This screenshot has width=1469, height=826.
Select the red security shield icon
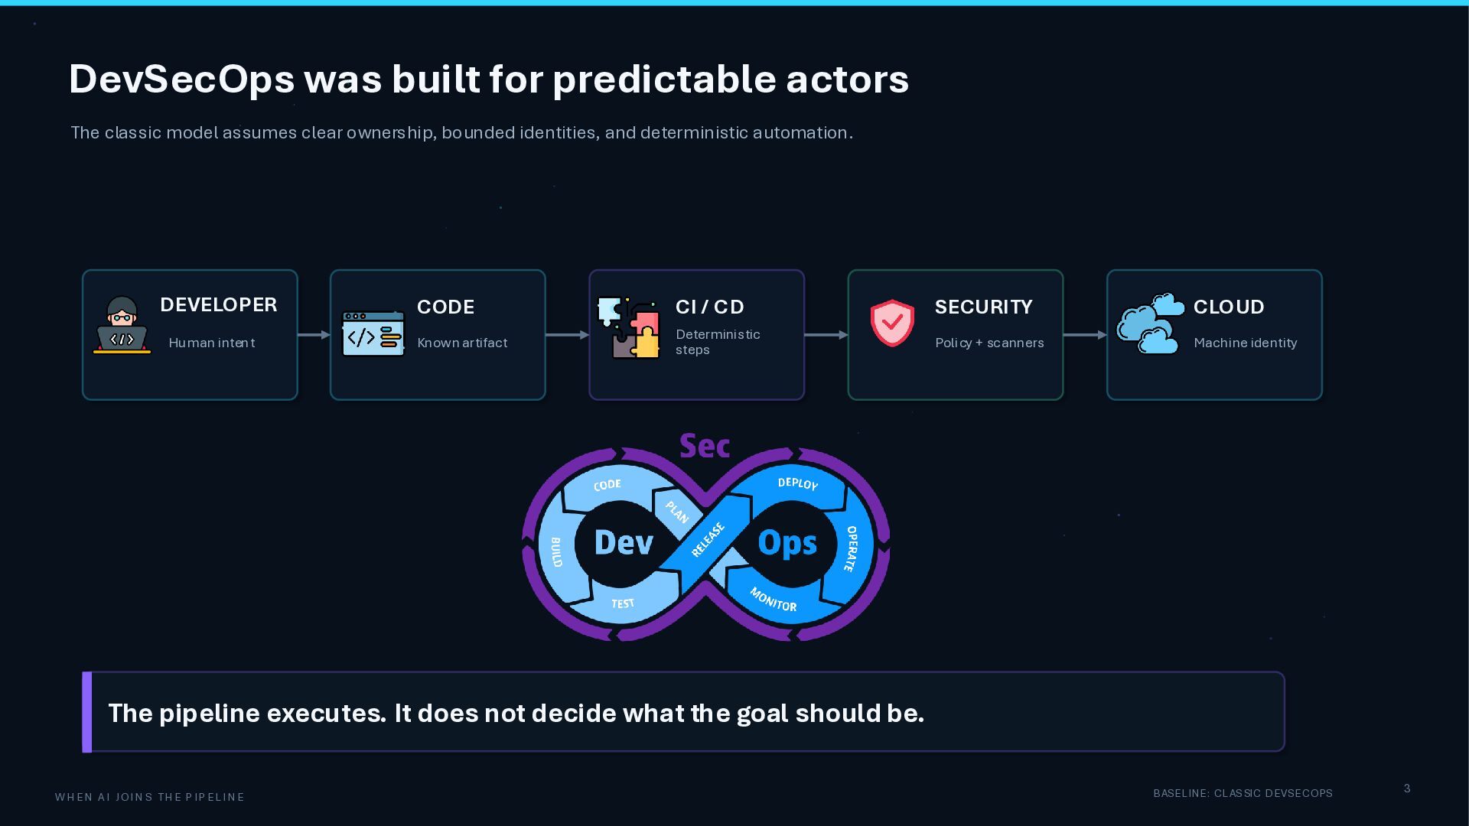point(892,323)
